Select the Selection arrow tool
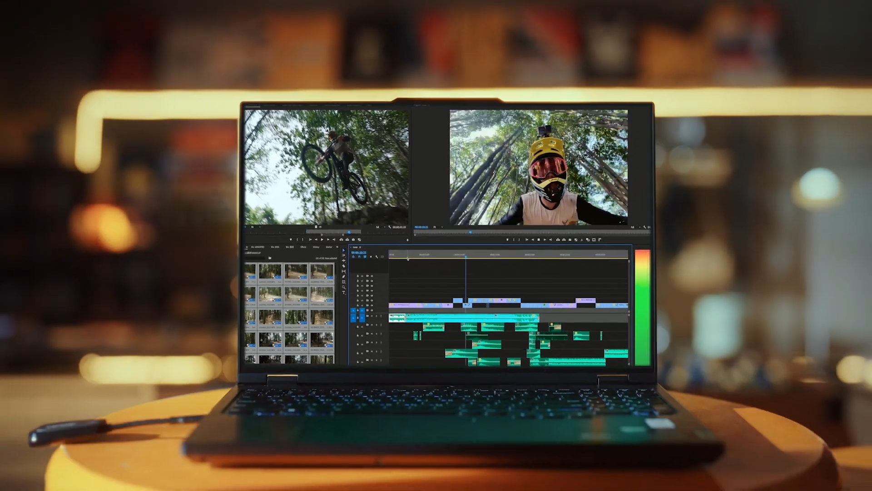The image size is (872, 491). point(344,250)
